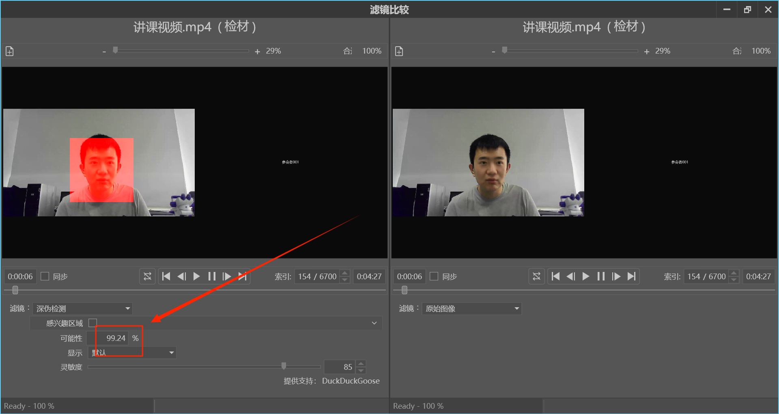Step back one frame in right player
The width and height of the screenshot is (779, 414).
pyautogui.click(x=571, y=276)
